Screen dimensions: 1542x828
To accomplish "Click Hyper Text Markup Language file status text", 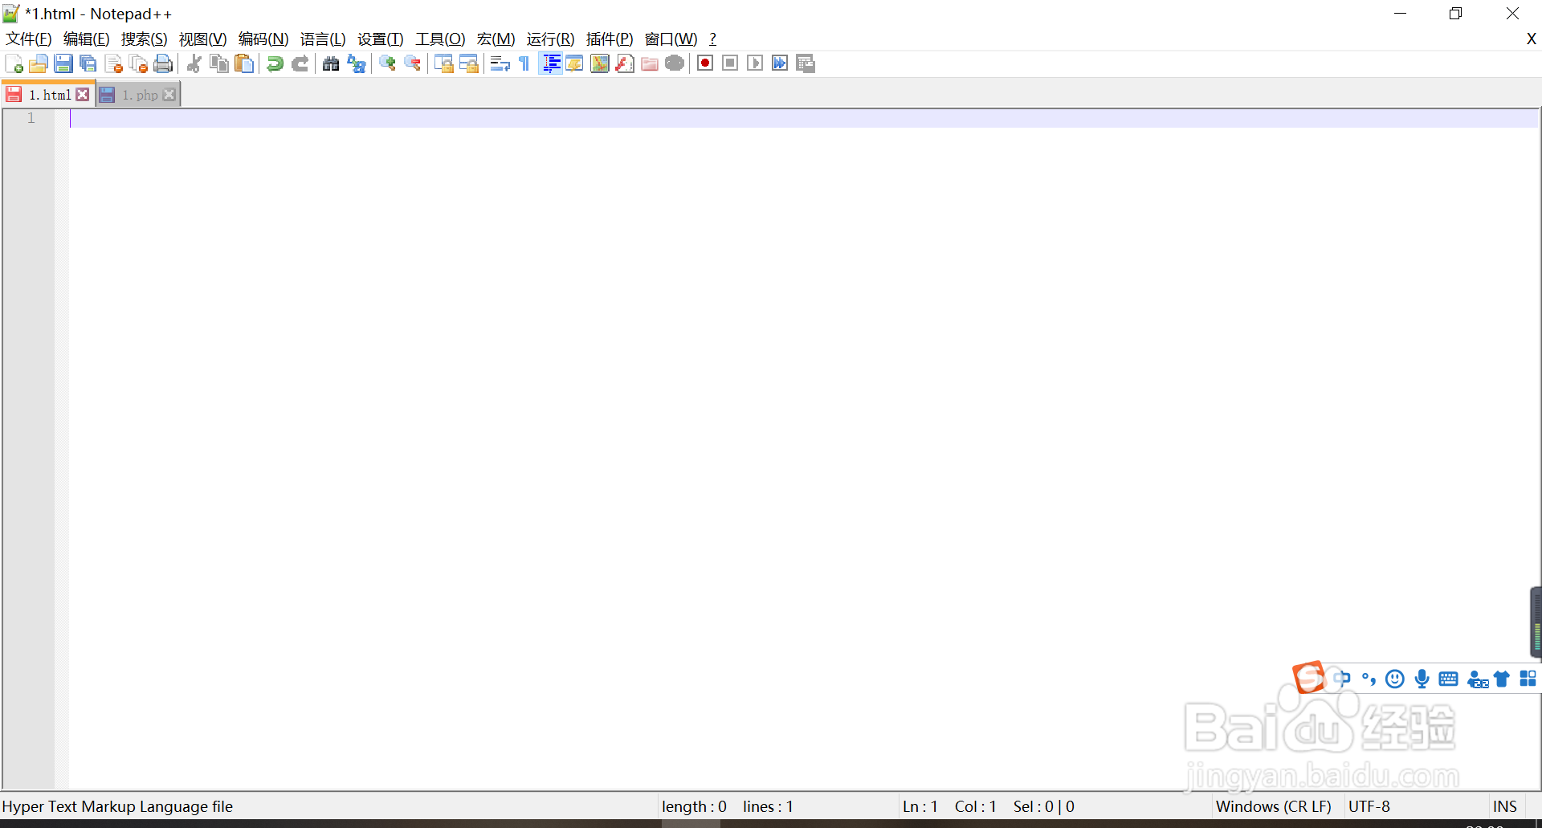I will [117, 806].
